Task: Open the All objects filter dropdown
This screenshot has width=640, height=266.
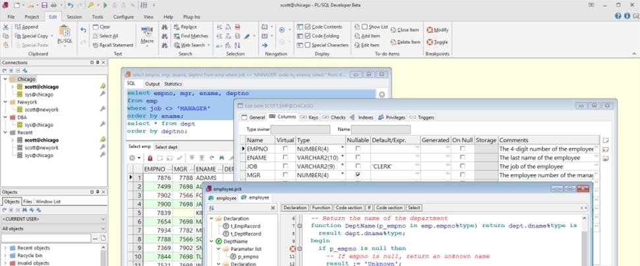Action: pyautogui.click(x=103, y=228)
